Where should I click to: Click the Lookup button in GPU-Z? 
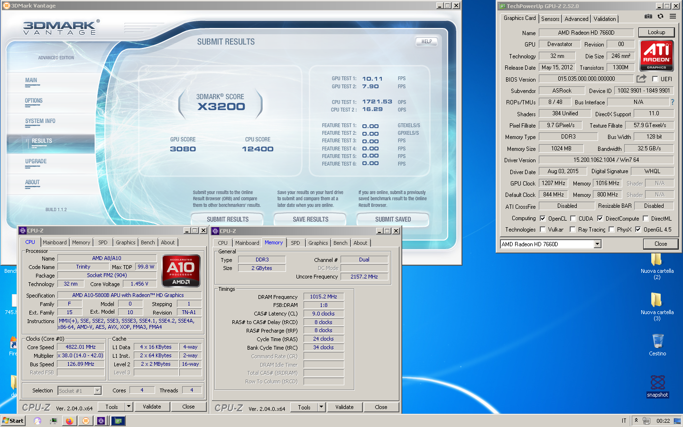pyautogui.click(x=656, y=32)
